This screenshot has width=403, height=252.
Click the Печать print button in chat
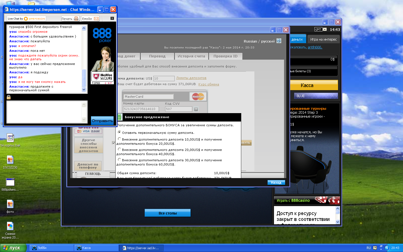click(x=70, y=19)
